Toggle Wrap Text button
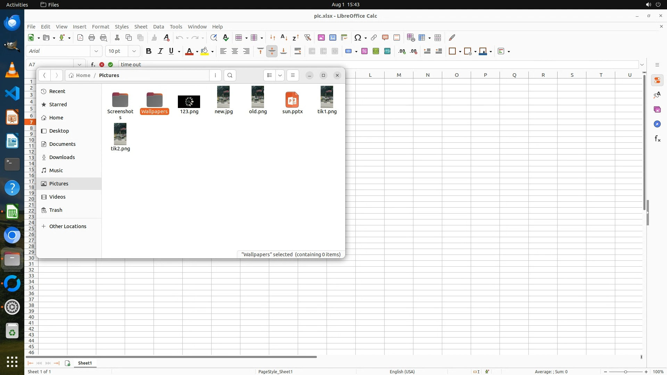 pos(298,51)
